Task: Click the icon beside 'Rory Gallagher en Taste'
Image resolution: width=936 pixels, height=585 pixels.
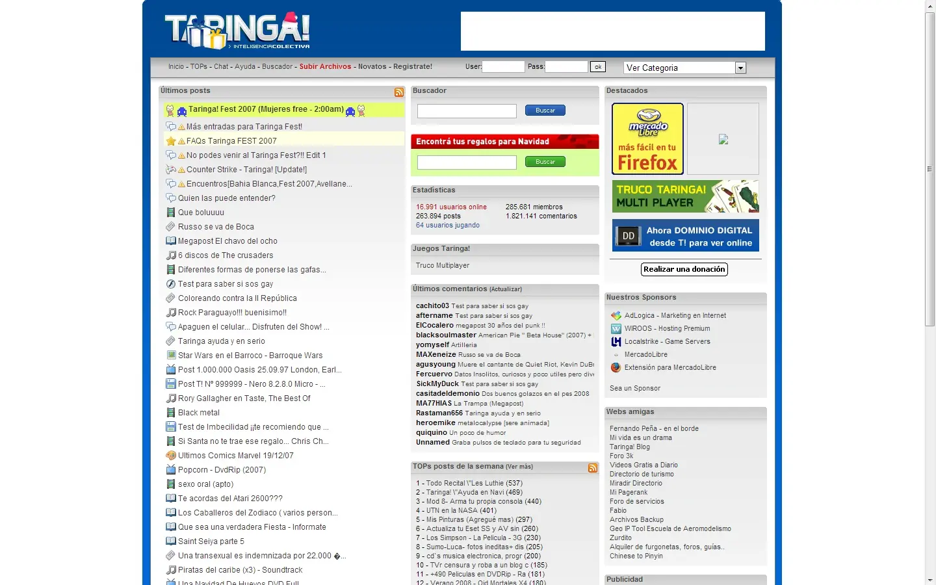Action: click(171, 398)
